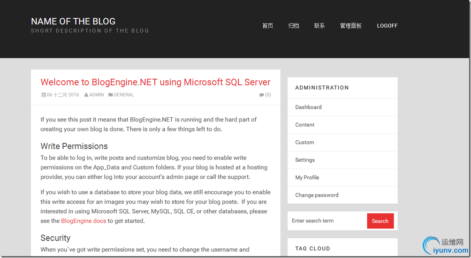
Task: Open the 管理面板 admin panel menu item
Action: 350,26
